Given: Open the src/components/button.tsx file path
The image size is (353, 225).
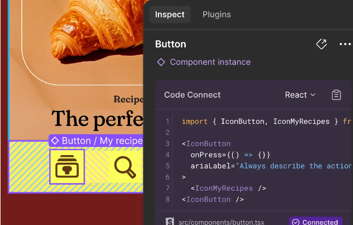Looking at the screenshot, I should point(221,222).
